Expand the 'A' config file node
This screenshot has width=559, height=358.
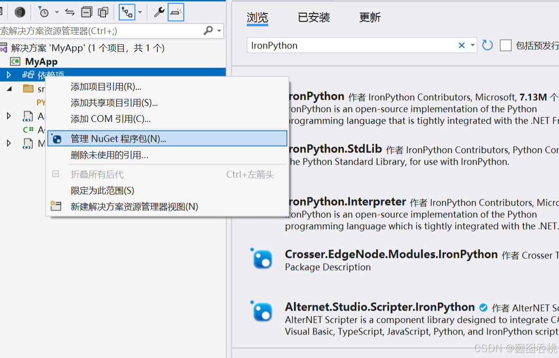point(9,116)
